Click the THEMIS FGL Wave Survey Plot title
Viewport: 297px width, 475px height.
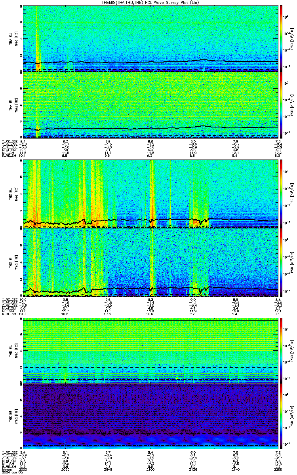click(151, 2)
